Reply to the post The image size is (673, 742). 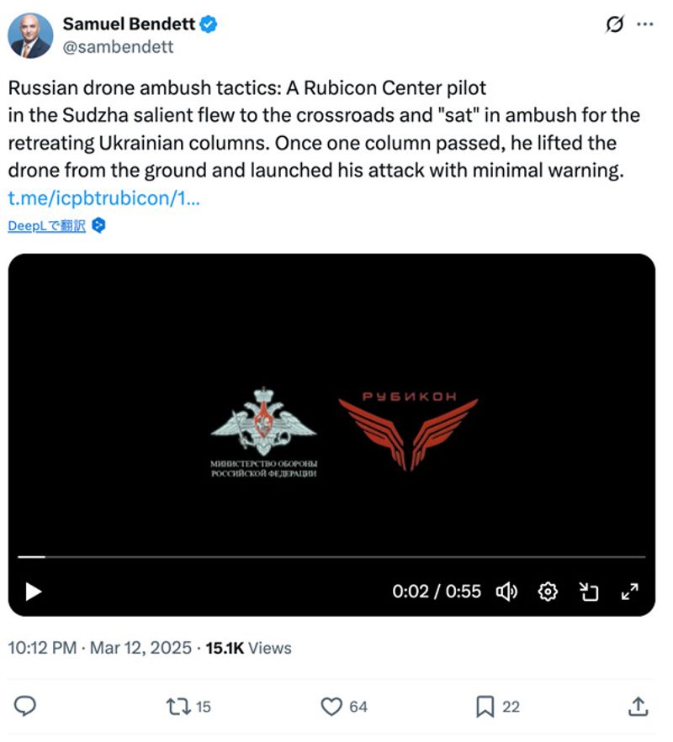pos(26,707)
